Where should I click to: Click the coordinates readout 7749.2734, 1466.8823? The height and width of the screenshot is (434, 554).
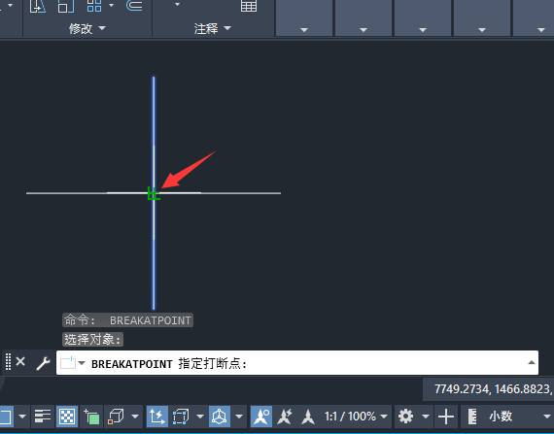[x=492, y=389]
